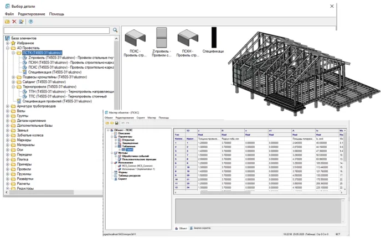Switch to the Анализ скрипта tab
Screen dimensions: 381x238
(200, 228)
